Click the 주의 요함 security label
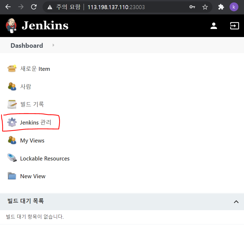Viewport: 244px width, 230px height. point(68,7)
